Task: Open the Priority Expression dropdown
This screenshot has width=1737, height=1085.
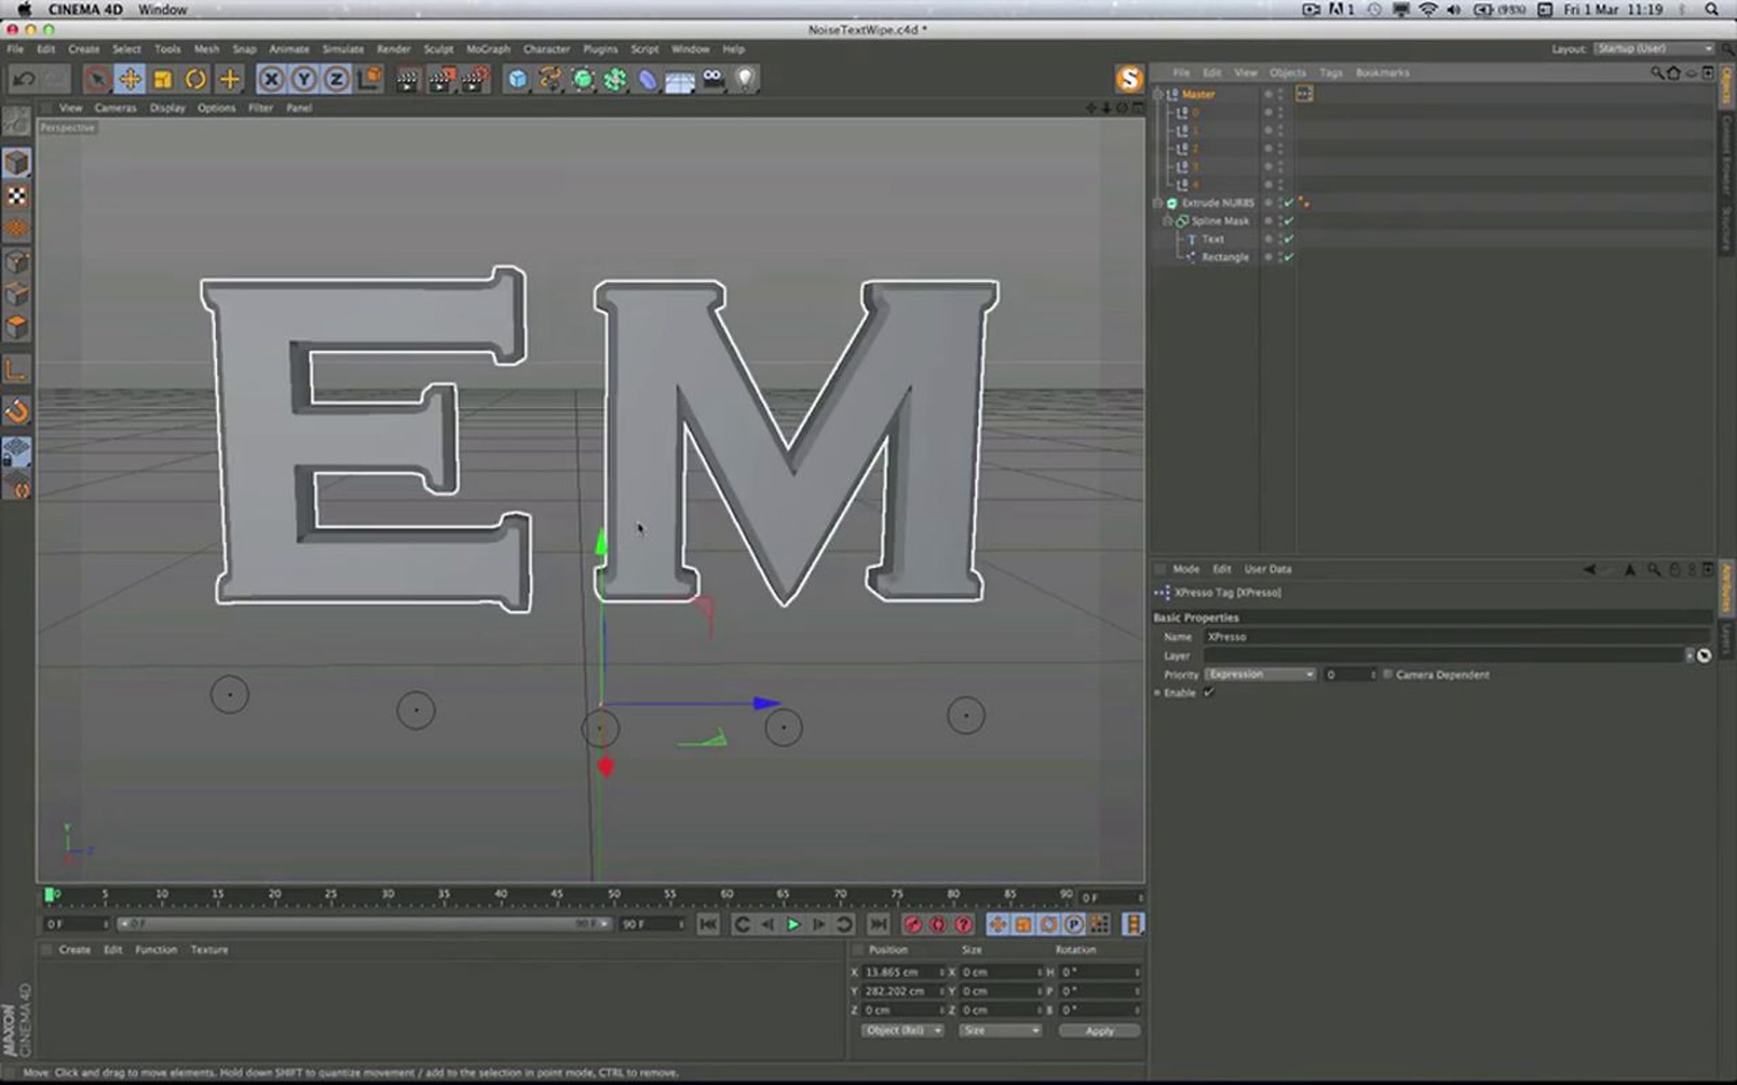Action: (x=1260, y=674)
